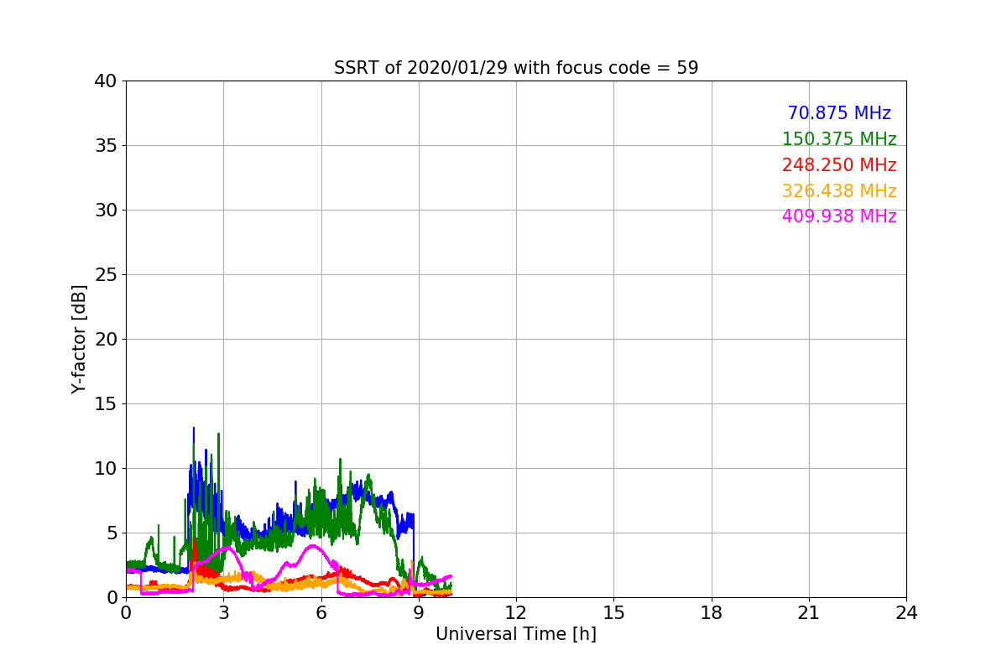The height and width of the screenshot is (671, 1007).
Task: Click the Y-factor [dB] axis label
Action: 80,339
